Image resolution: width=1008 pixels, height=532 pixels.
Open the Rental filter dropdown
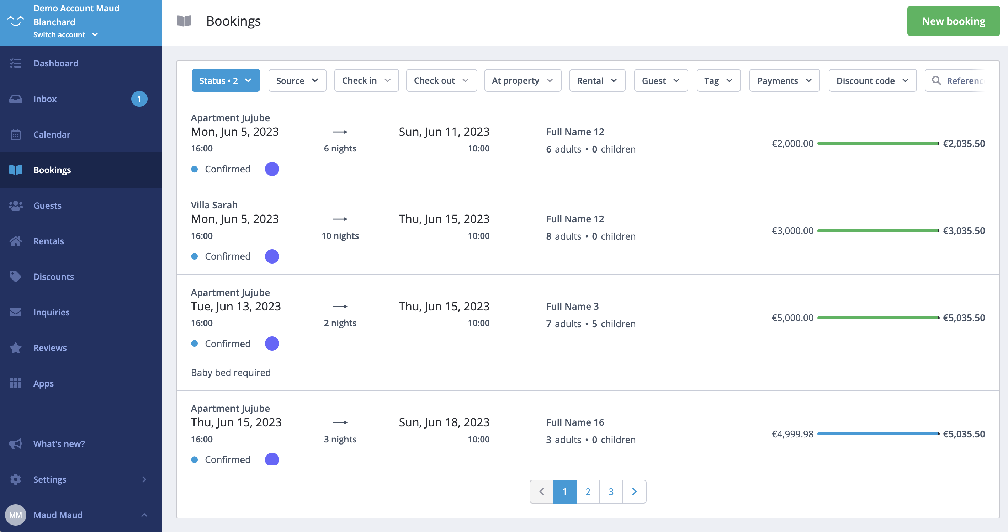pos(598,81)
